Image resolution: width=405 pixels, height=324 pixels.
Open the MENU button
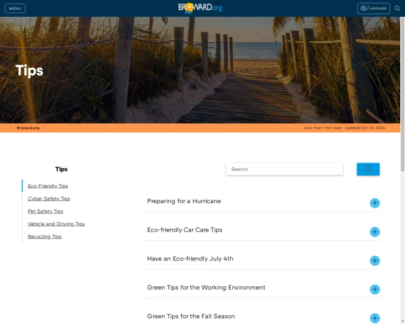click(x=15, y=8)
